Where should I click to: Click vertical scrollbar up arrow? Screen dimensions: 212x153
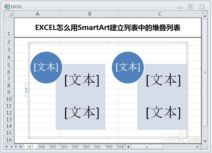[x=205, y=16]
